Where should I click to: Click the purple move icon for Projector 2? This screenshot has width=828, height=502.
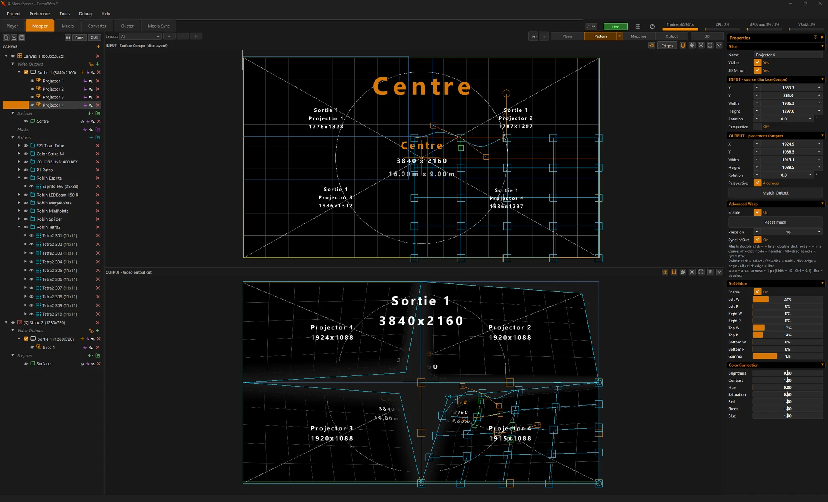click(85, 89)
